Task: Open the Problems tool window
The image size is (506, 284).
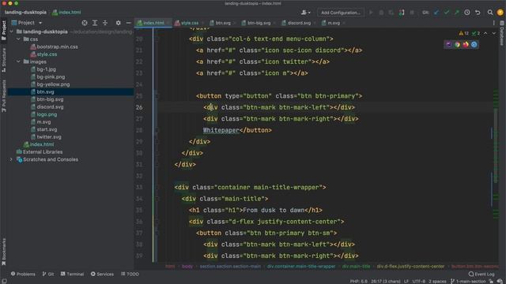Action: point(23,274)
